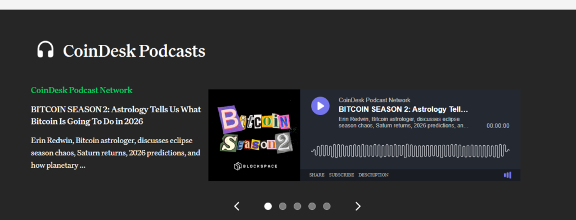Play the Bitcoin Season 2 podcast episode
The image size is (576, 220).
click(x=320, y=106)
